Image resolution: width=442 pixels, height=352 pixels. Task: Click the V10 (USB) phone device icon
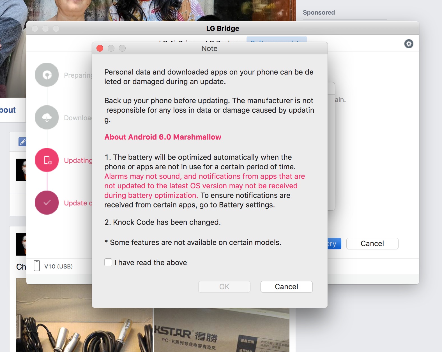(37, 266)
